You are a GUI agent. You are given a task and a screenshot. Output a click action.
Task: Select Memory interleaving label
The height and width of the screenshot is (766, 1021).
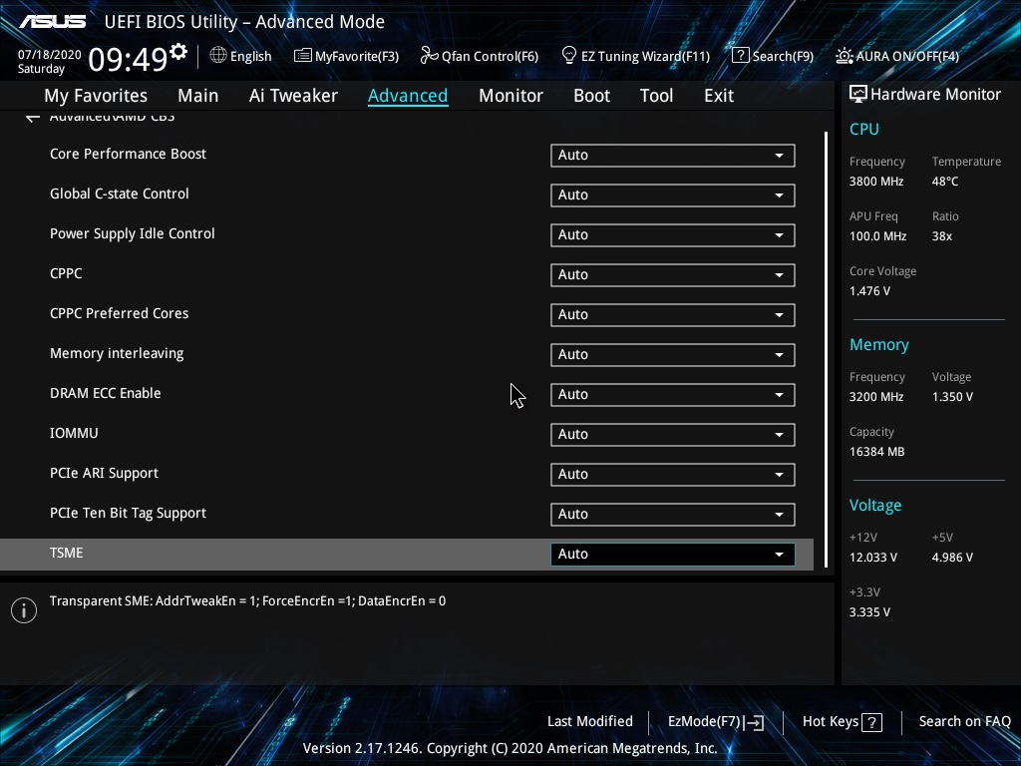[x=117, y=354]
